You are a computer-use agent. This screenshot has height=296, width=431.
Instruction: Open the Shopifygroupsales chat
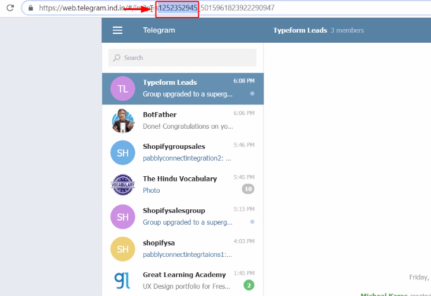tap(183, 152)
